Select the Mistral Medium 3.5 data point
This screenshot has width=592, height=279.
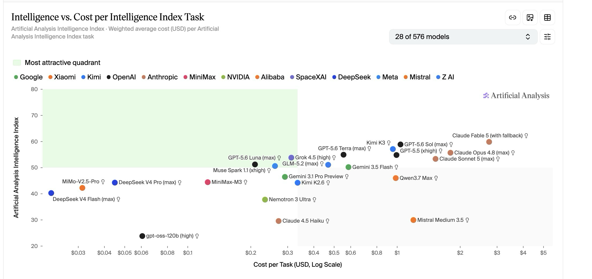(413, 220)
